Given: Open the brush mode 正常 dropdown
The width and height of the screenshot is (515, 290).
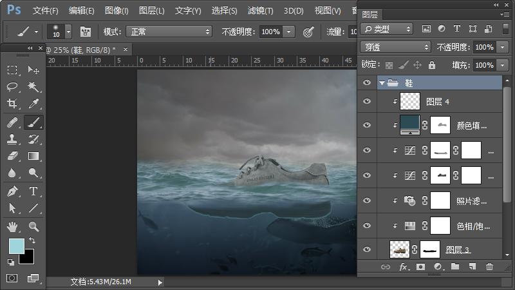Looking at the screenshot, I should pos(169,32).
